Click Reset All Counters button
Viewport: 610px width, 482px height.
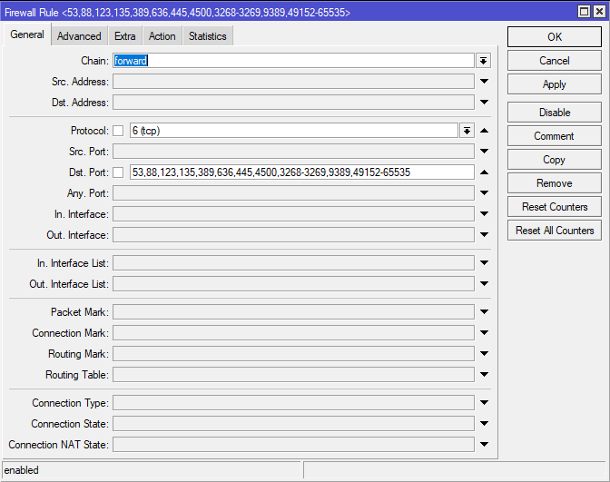pos(555,231)
